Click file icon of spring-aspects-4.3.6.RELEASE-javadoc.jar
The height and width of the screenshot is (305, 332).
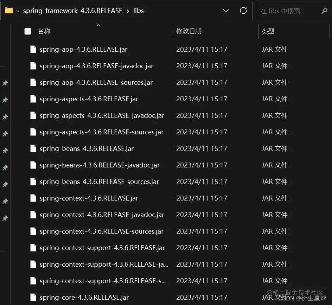pos(33,115)
